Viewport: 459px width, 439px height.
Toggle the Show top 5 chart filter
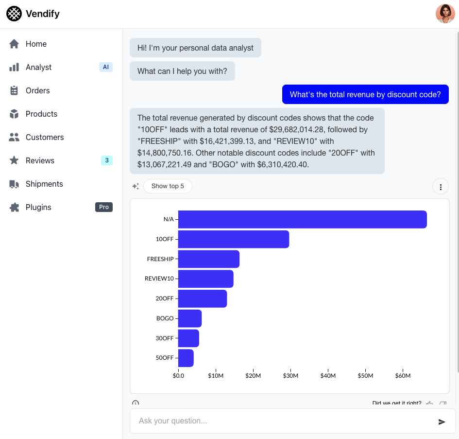pos(168,186)
